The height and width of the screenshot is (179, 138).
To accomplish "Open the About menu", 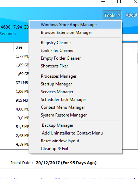I will [x=131, y=15].
